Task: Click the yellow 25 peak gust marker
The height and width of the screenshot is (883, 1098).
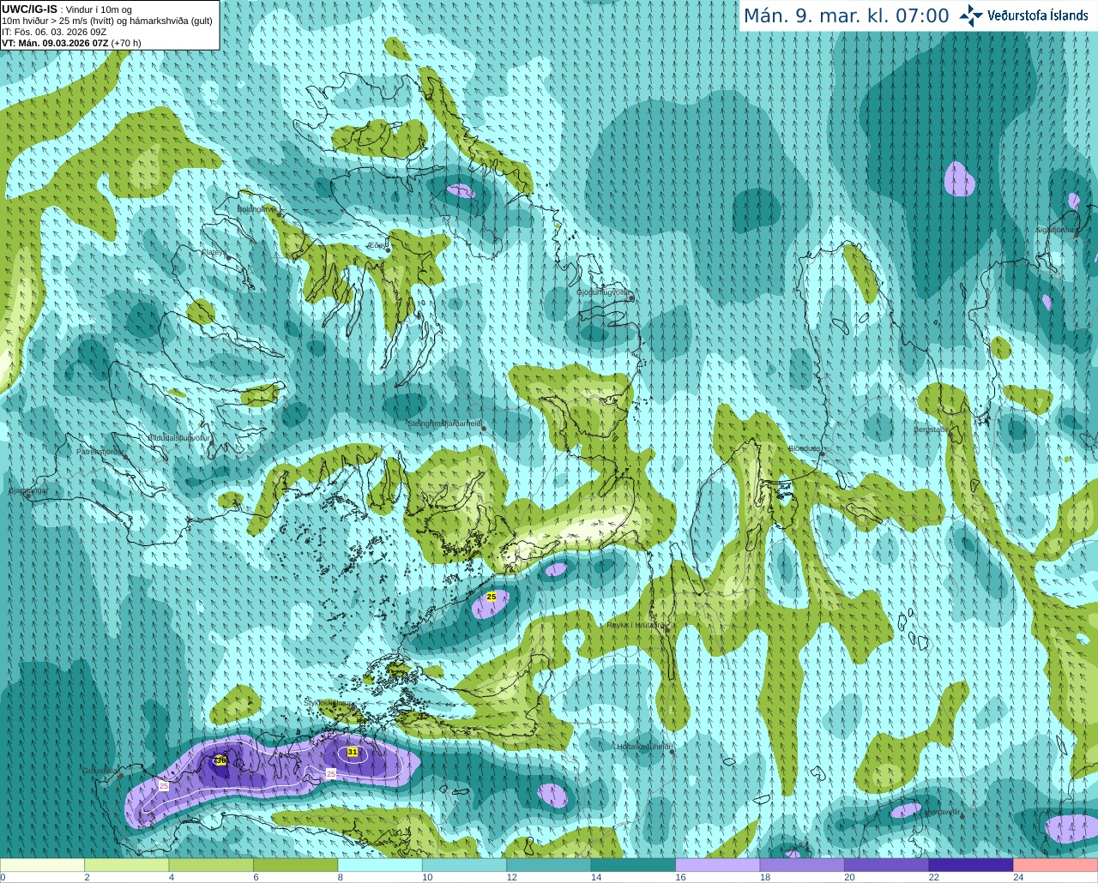Action: click(492, 596)
